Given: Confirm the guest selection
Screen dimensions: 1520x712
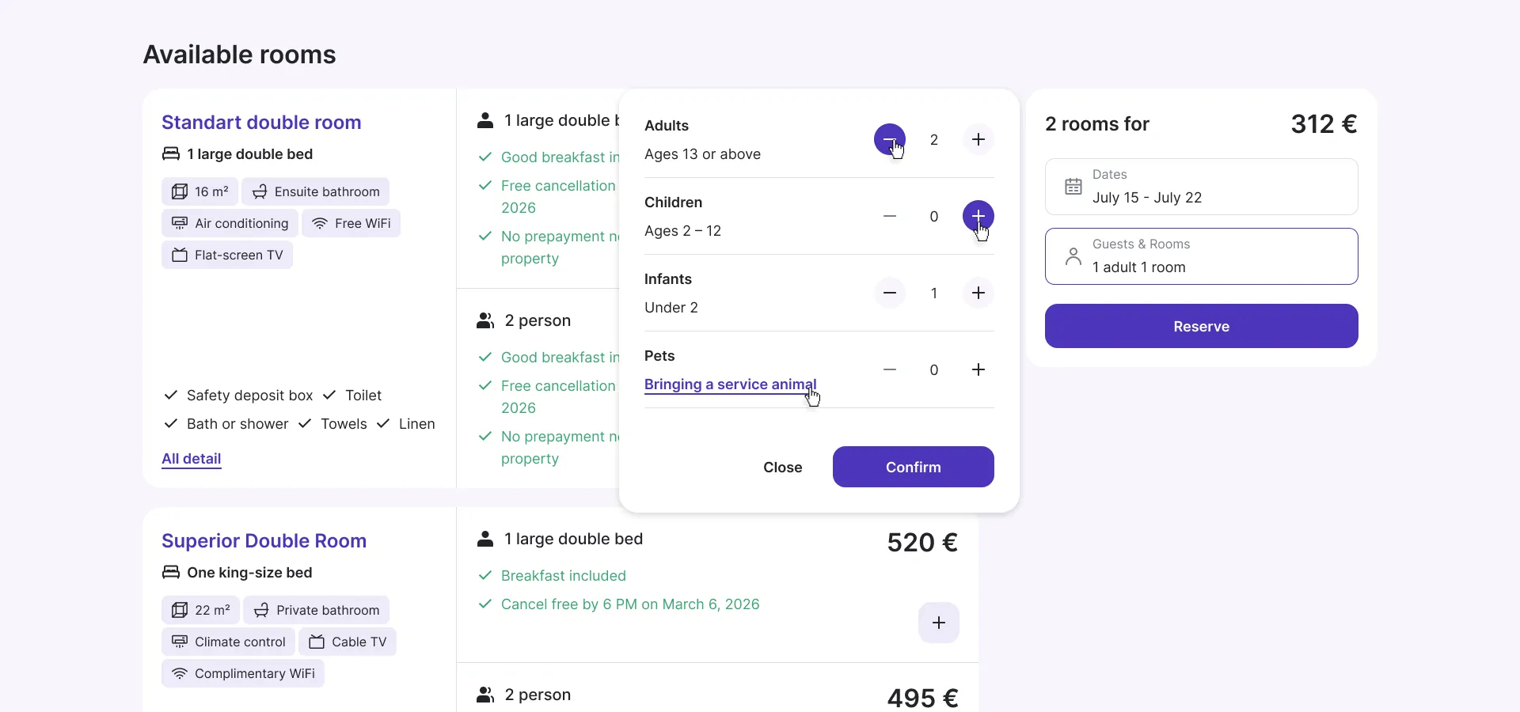Looking at the screenshot, I should 914,467.
